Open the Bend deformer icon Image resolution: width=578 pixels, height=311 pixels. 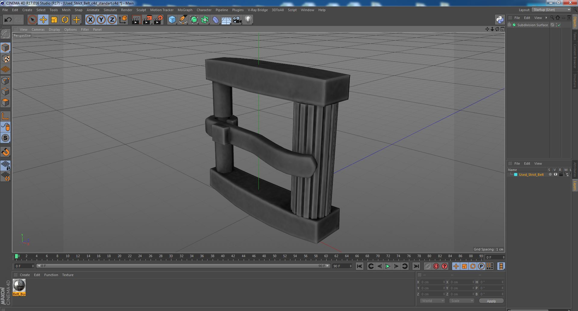tap(216, 20)
